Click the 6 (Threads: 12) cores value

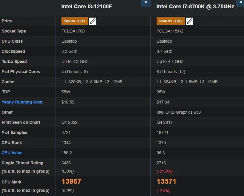point(171,72)
